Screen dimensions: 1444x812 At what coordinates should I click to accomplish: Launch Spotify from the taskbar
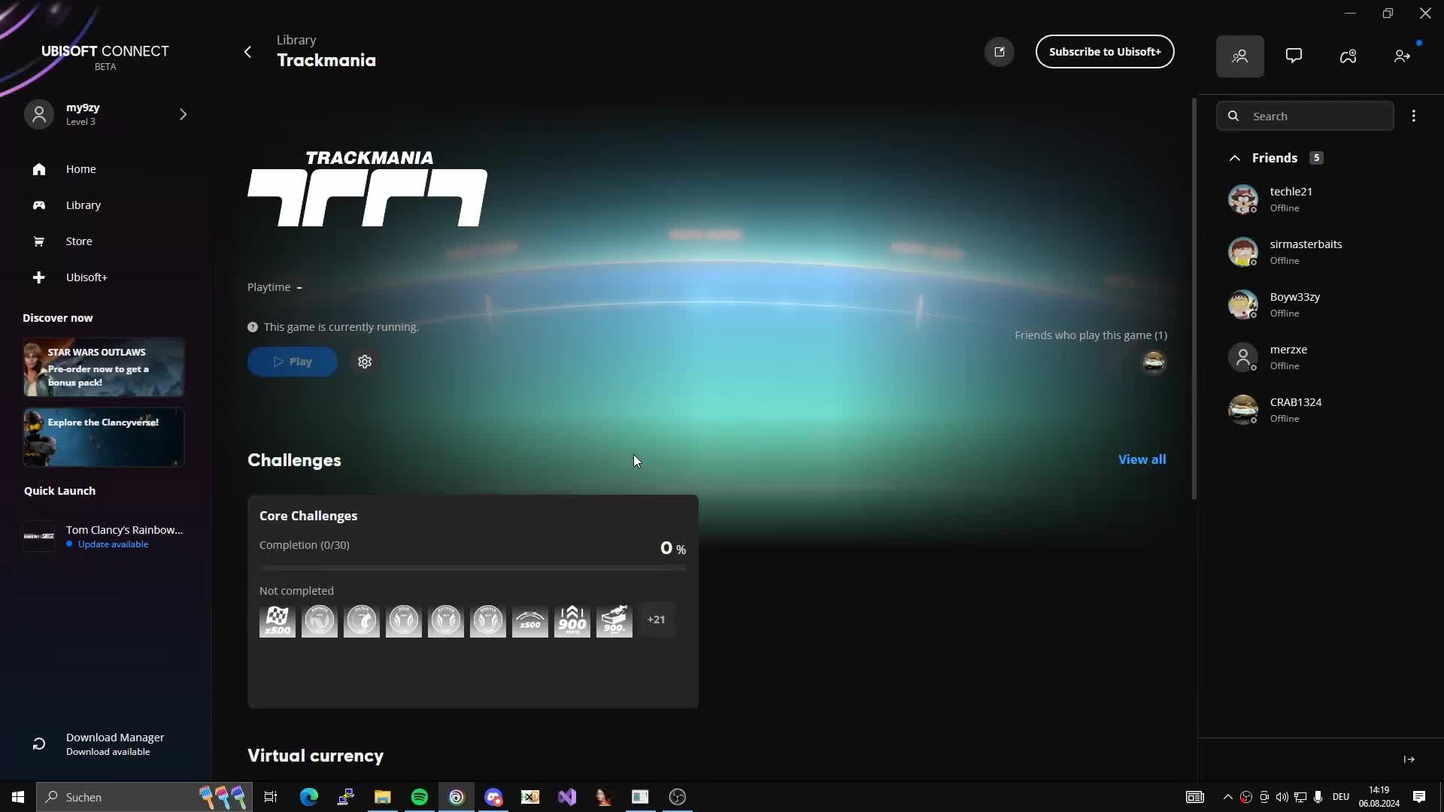[x=419, y=797]
